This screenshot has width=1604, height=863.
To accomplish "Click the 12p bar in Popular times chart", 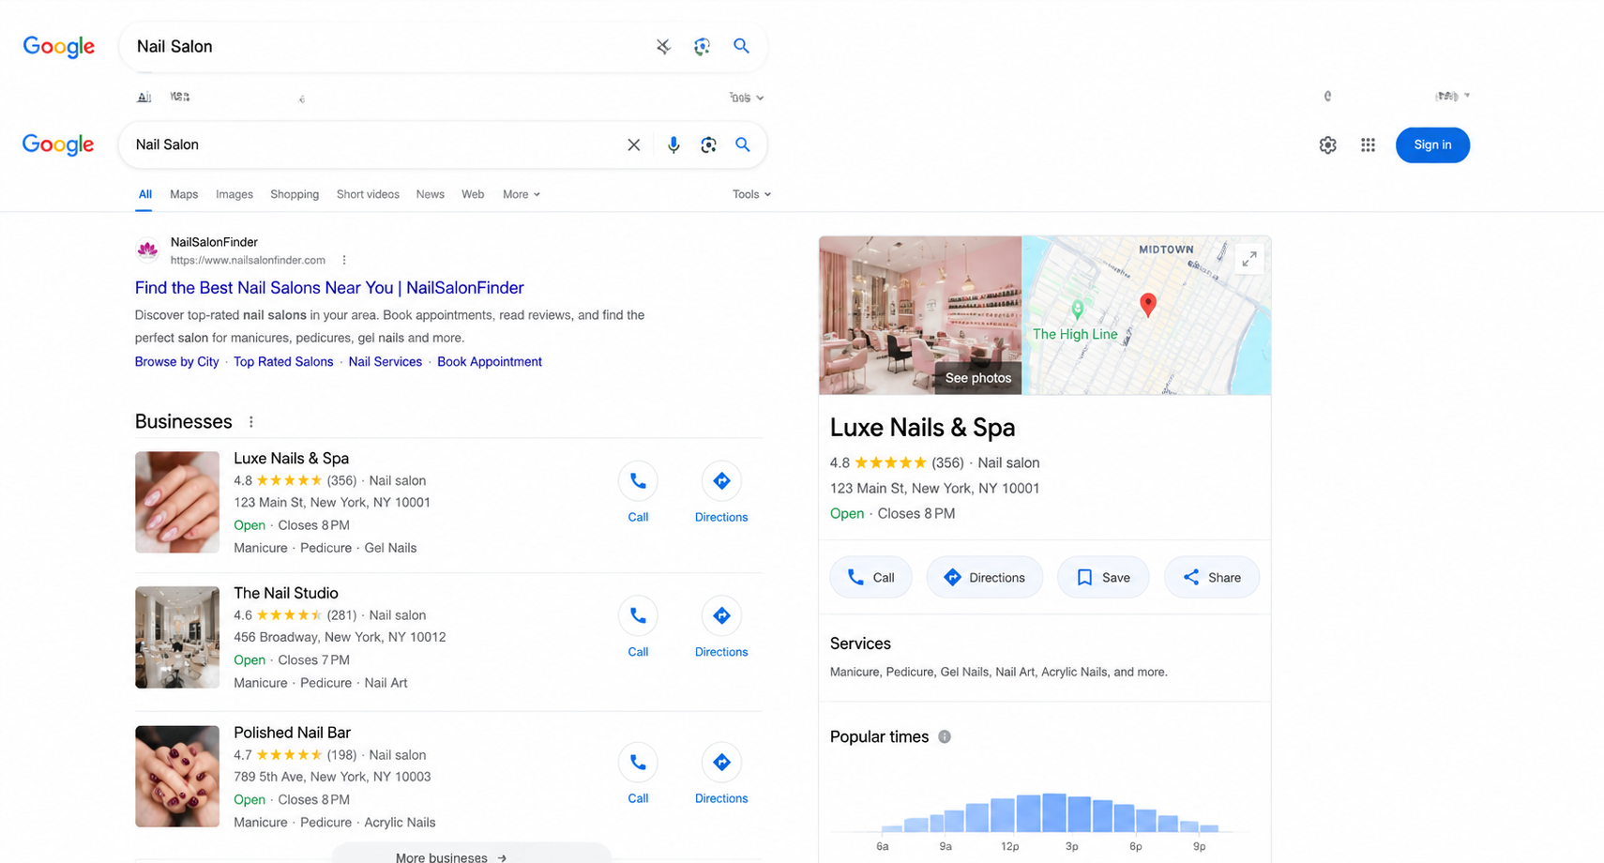I will point(1004,815).
